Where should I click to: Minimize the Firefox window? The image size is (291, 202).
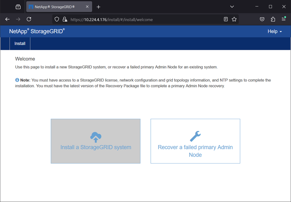pyautogui.click(x=257, y=6)
